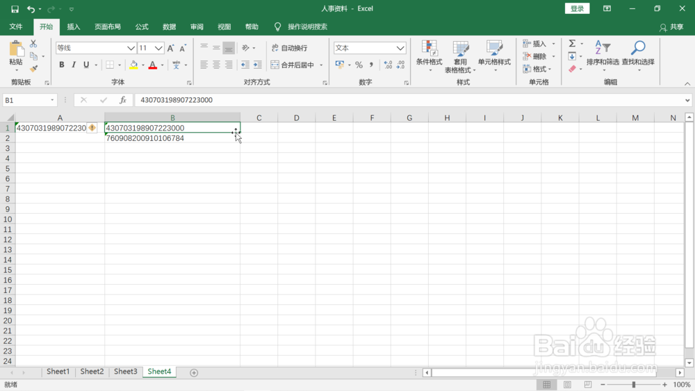The width and height of the screenshot is (695, 391).
Task: Open Find and Select menu
Action: [638, 57]
